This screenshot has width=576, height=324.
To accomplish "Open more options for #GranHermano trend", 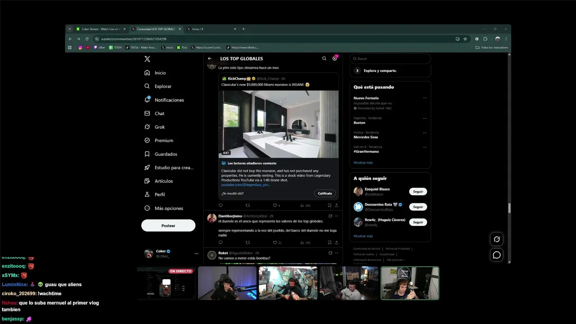I will pyautogui.click(x=424, y=147).
